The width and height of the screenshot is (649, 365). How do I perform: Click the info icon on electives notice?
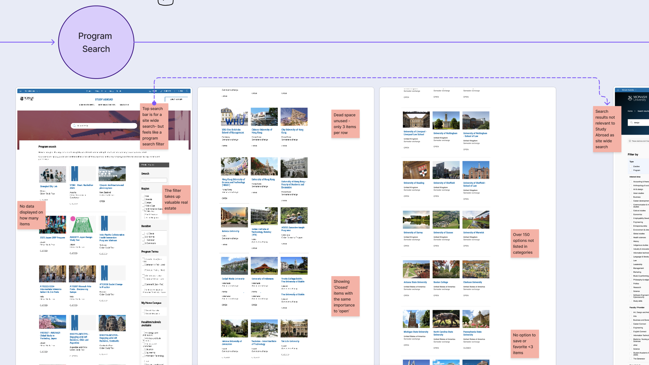[x=630, y=141]
